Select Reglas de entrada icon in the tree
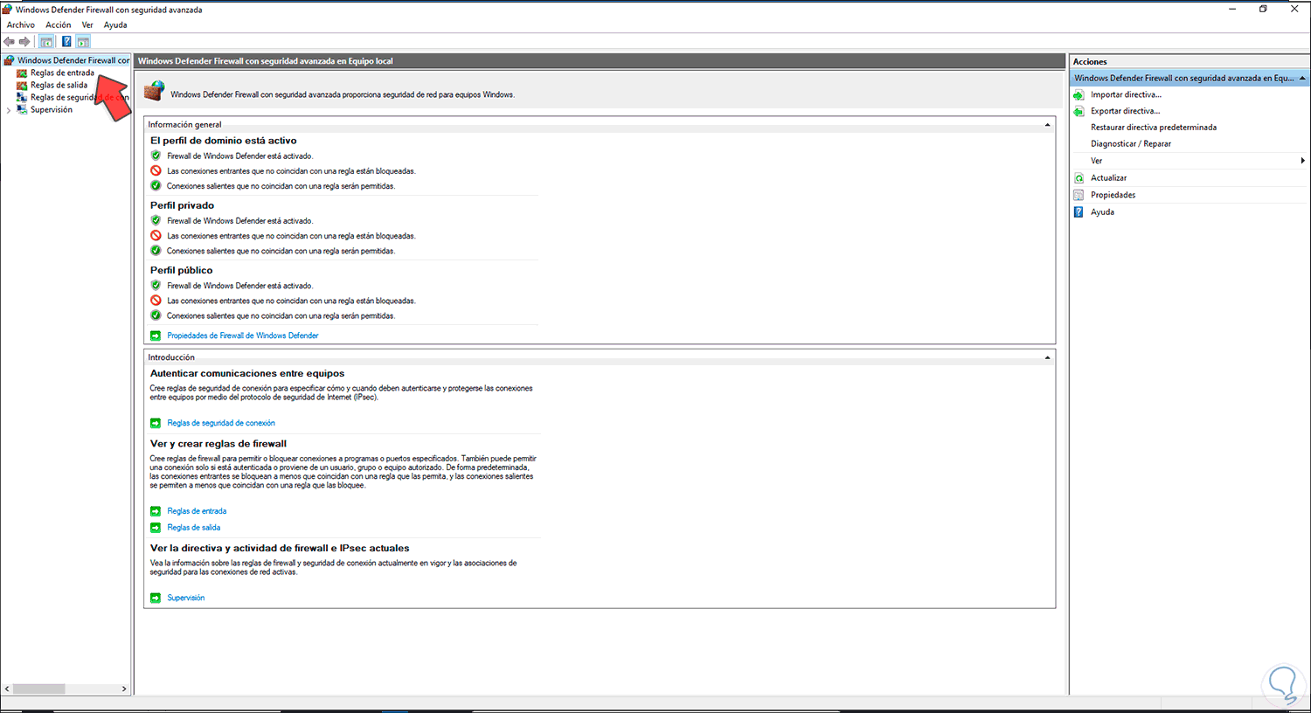1311x713 pixels. point(22,73)
